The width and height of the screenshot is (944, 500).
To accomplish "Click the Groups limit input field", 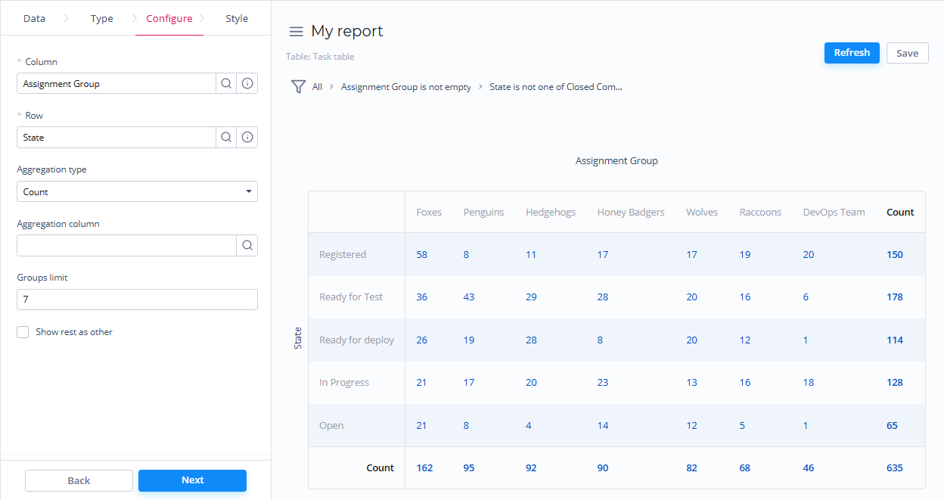I will click(x=137, y=300).
